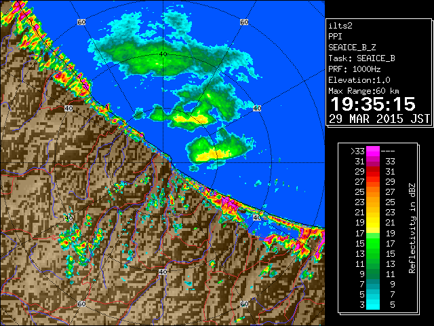Click the "40" ring label east-northeast over the sea
Viewport: 434px width, 326px height.
[x=257, y=109]
